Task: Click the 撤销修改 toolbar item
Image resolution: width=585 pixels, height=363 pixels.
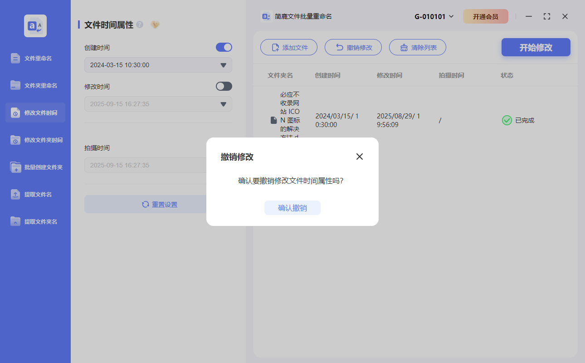Action: coord(353,47)
